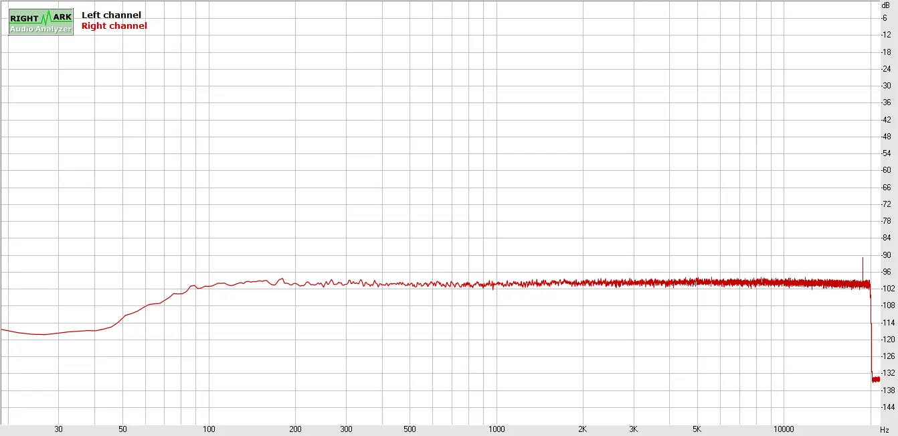Click the 100 Hz frequency axis label
898x436 pixels.
(x=209, y=429)
